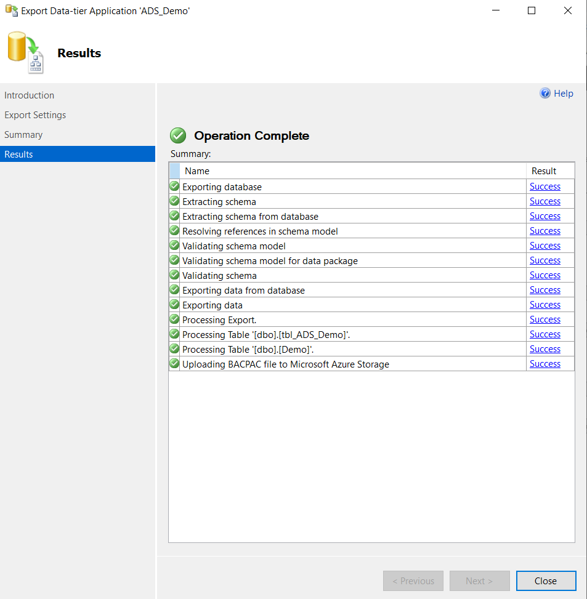Viewport: 587px width, 599px height.
Task: Open Success link for Processing Export.
Action: [x=545, y=320]
